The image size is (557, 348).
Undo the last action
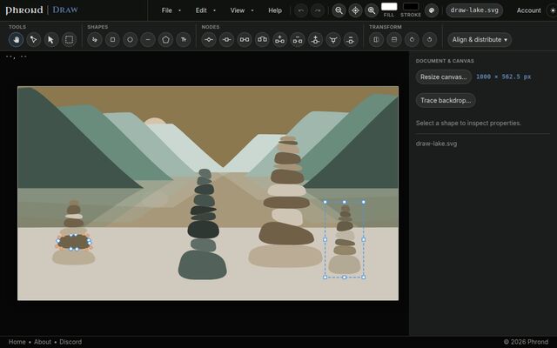(x=301, y=10)
